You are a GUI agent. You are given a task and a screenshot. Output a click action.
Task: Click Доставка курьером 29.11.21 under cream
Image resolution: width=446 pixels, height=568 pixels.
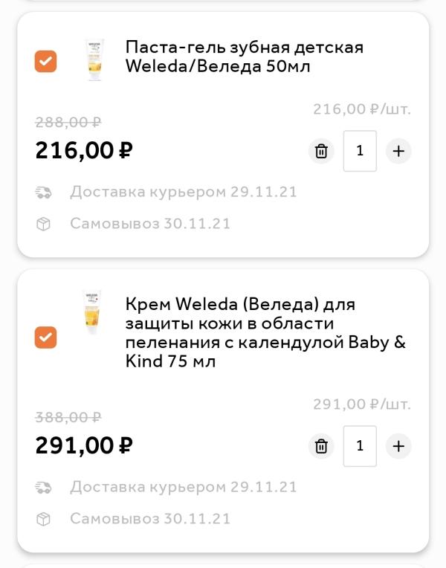(x=184, y=486)
